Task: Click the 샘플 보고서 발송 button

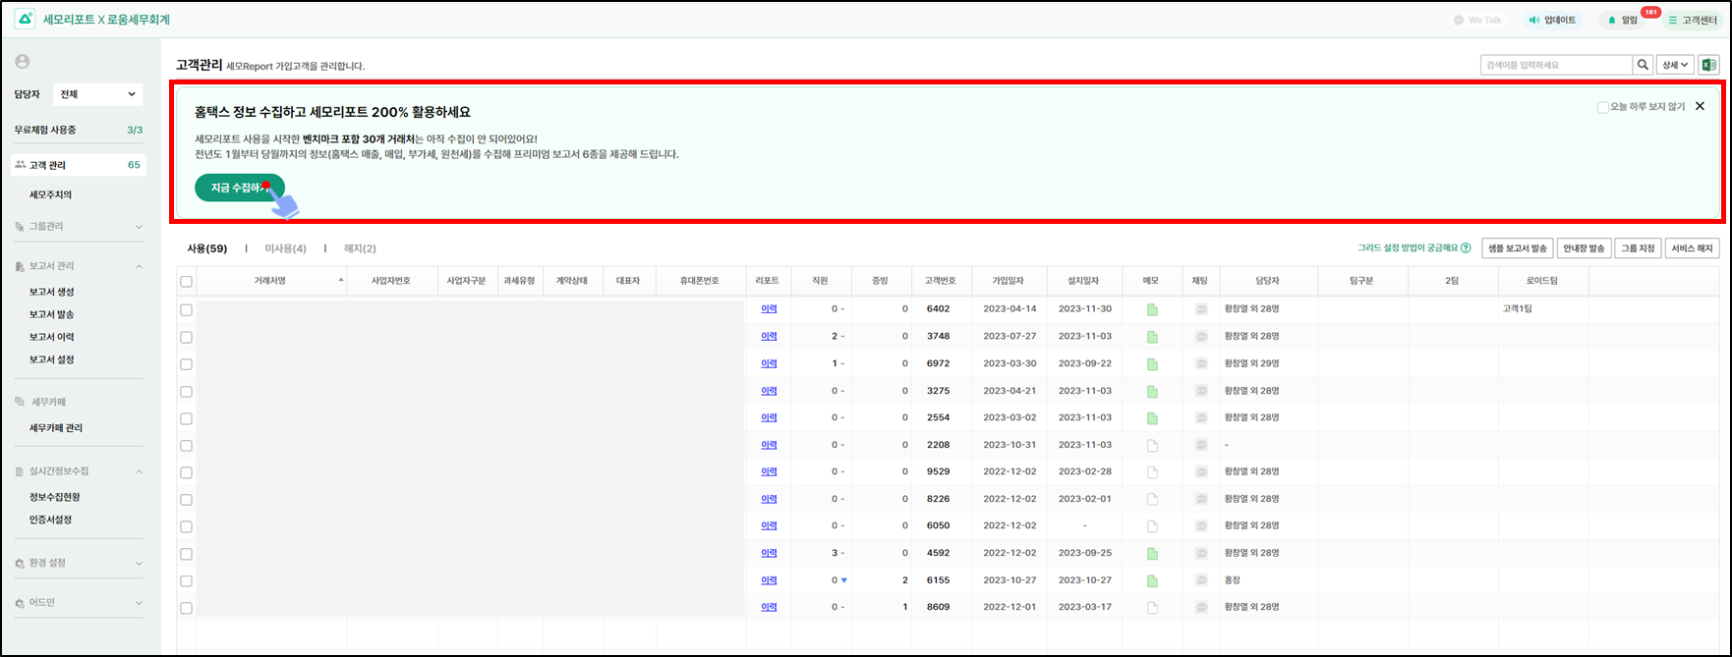Action: (x=1517, y=248)
